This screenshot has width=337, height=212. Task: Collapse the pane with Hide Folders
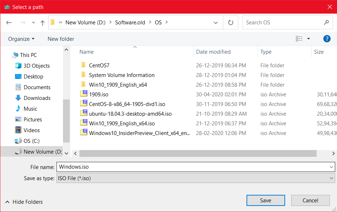pos(24,202)
